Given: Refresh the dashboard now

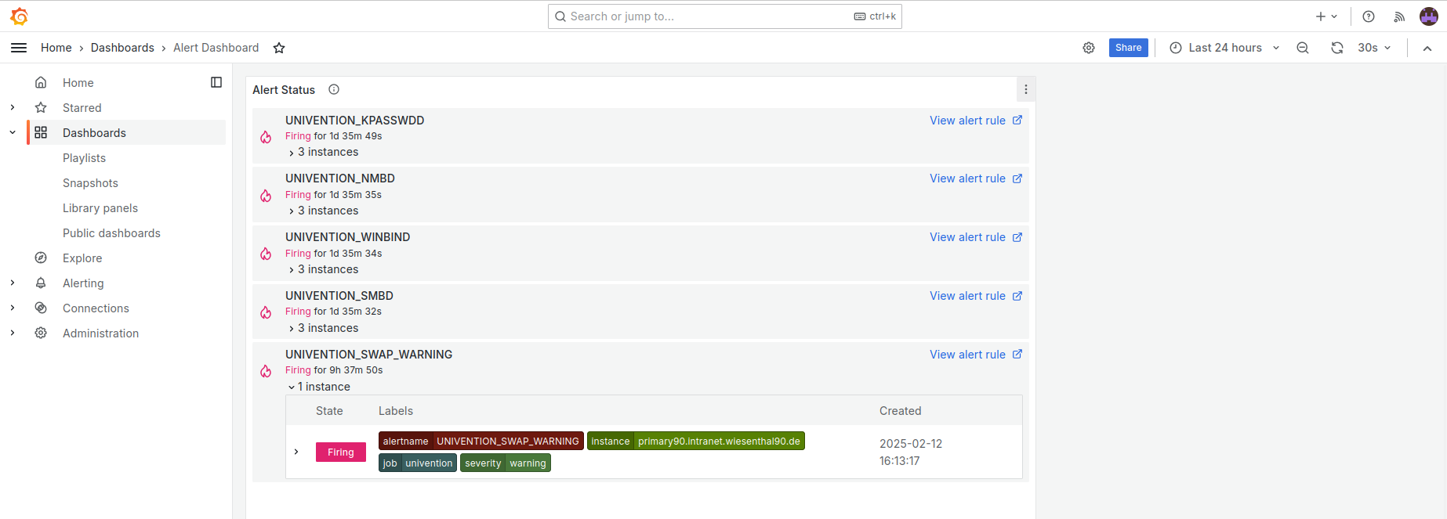Looking at the screenshot, I should coord(1337,48).
